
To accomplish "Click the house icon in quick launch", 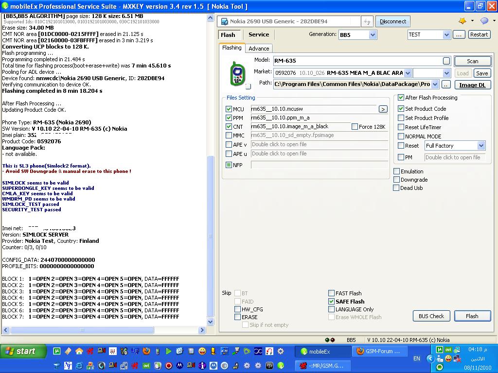I will click(x=79, y=351).
